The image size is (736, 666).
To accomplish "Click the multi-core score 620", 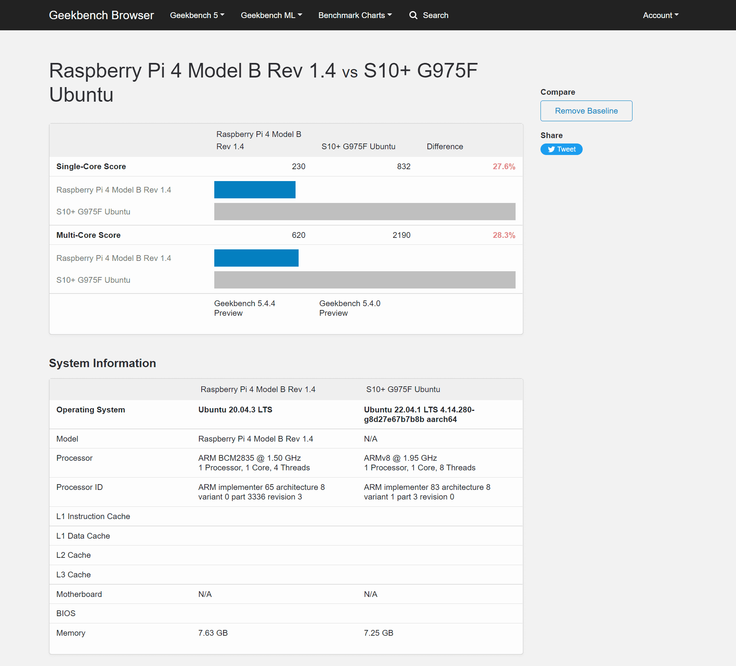I will 299,235.
